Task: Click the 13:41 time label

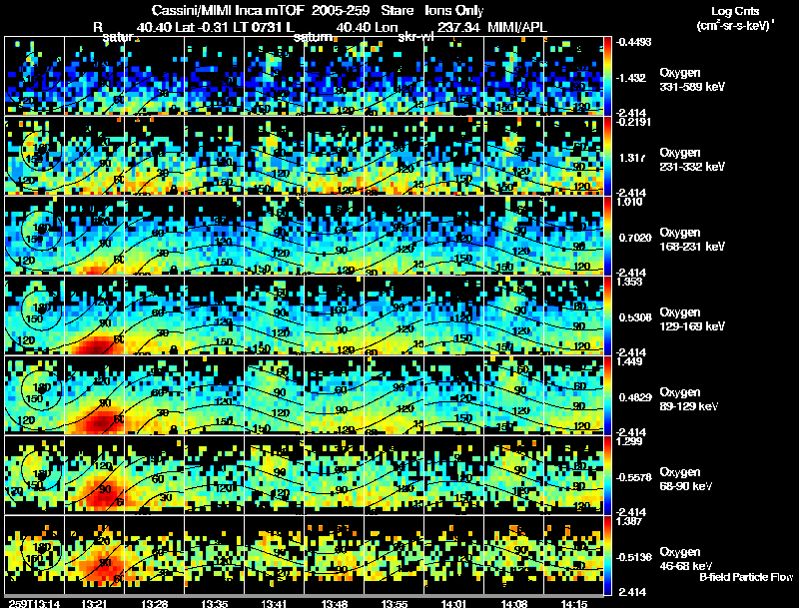Action: (x=274, y=604)
